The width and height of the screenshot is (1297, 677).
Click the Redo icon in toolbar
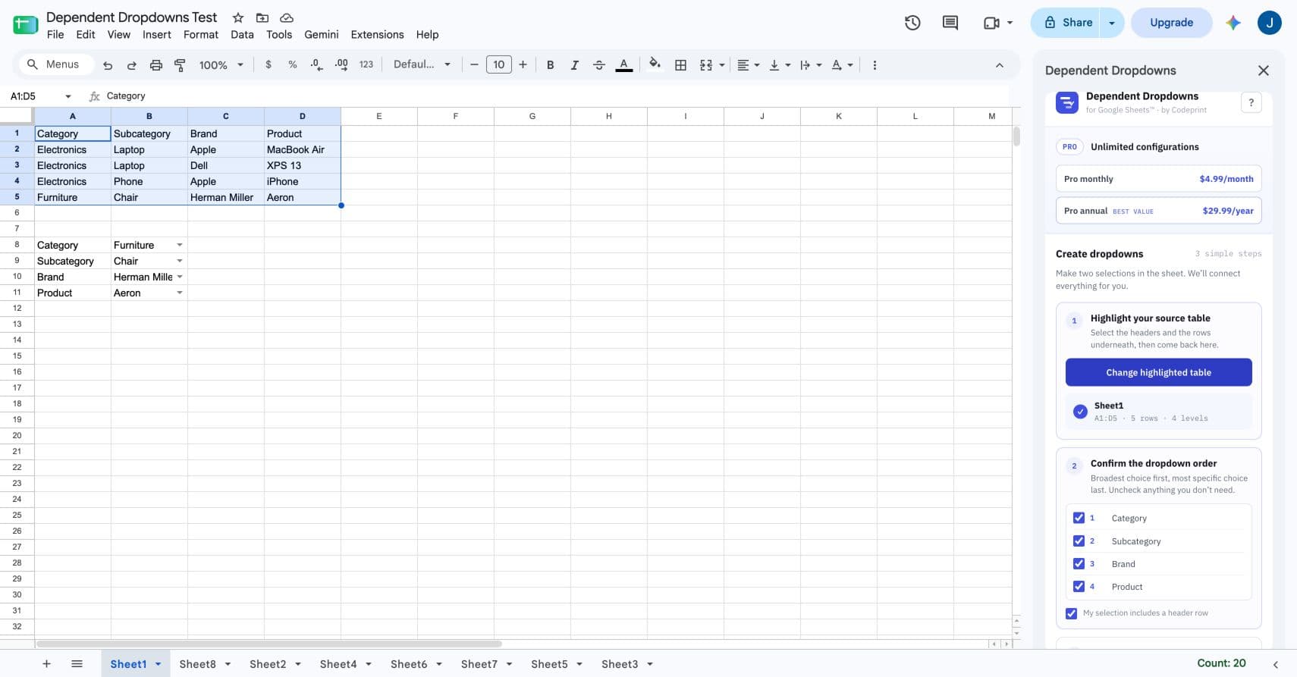tap(132, 65)
